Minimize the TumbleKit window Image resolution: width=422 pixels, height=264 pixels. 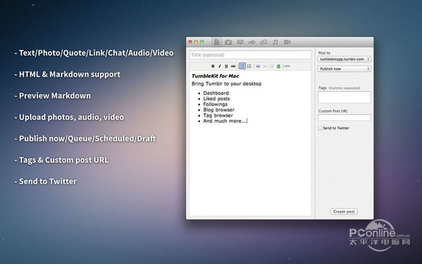(196, 42)
